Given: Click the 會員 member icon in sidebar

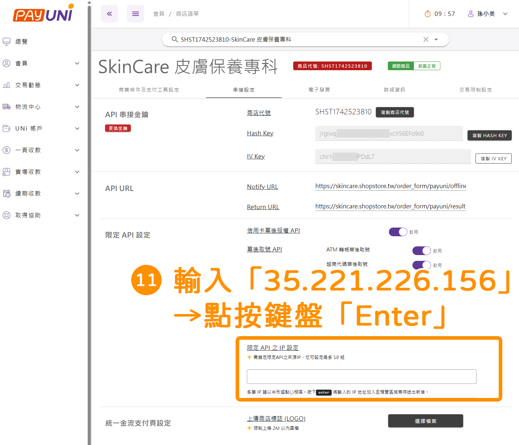Looking at the screenshot, I should (x=7, y=63).
